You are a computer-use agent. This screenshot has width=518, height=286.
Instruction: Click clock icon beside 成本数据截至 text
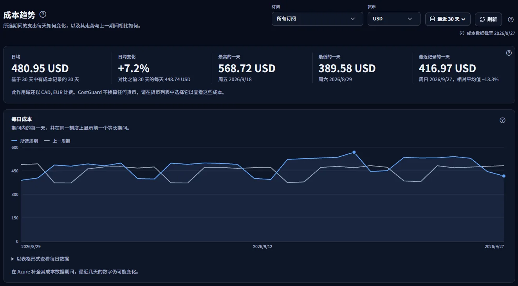tap(462, 33)
